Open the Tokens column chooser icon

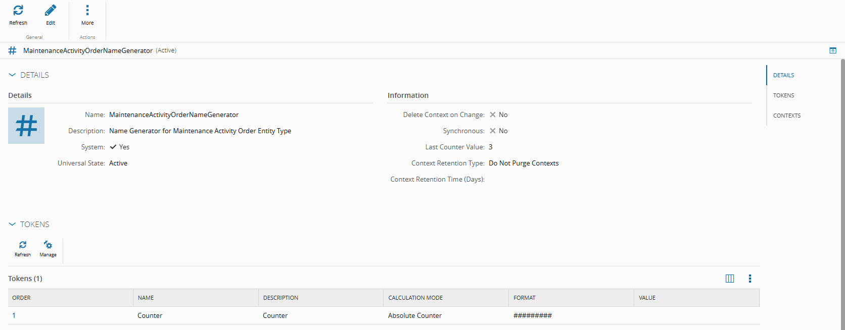click(x=730, y=279)
